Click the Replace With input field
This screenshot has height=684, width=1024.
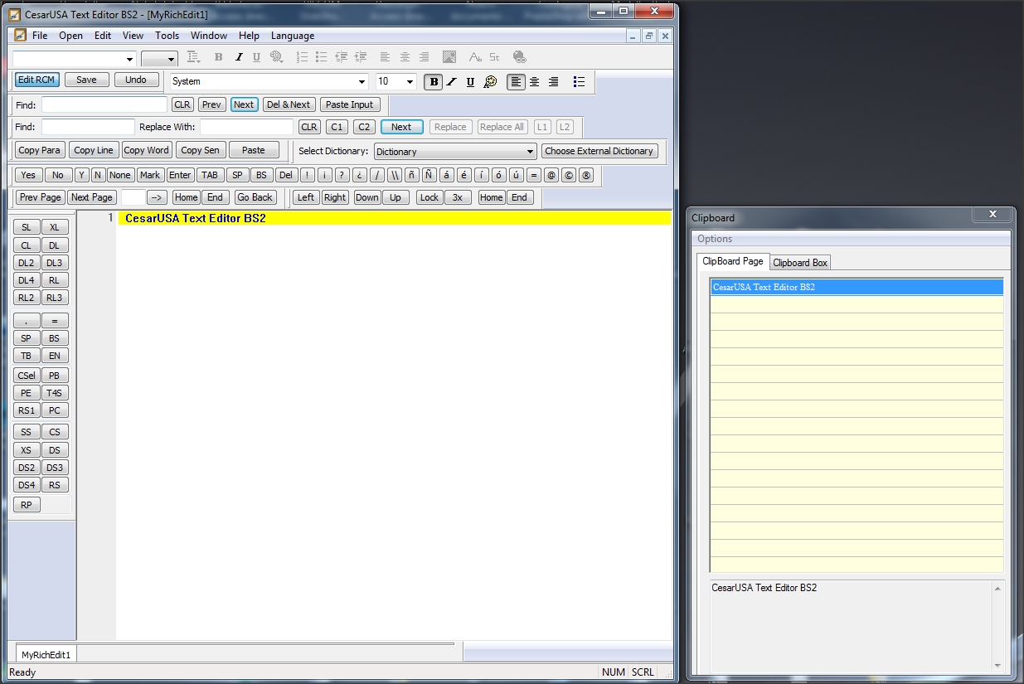point(246,127)
